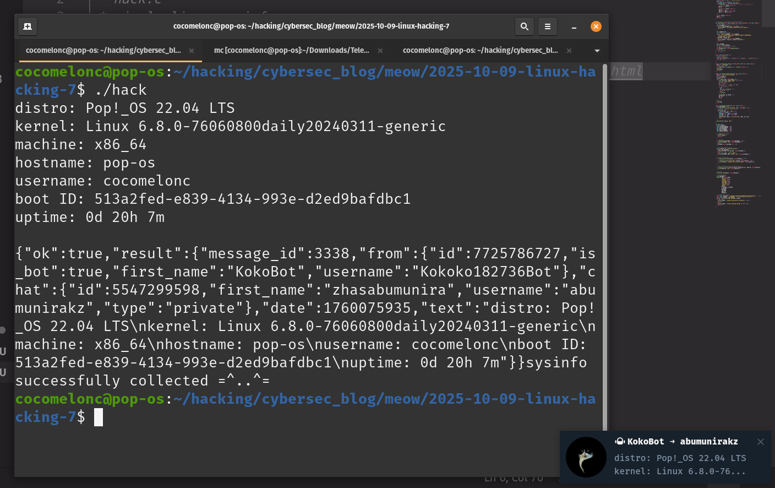Open the KokoBot notification message text
775x488 pixels.
(x=680, y=465)
